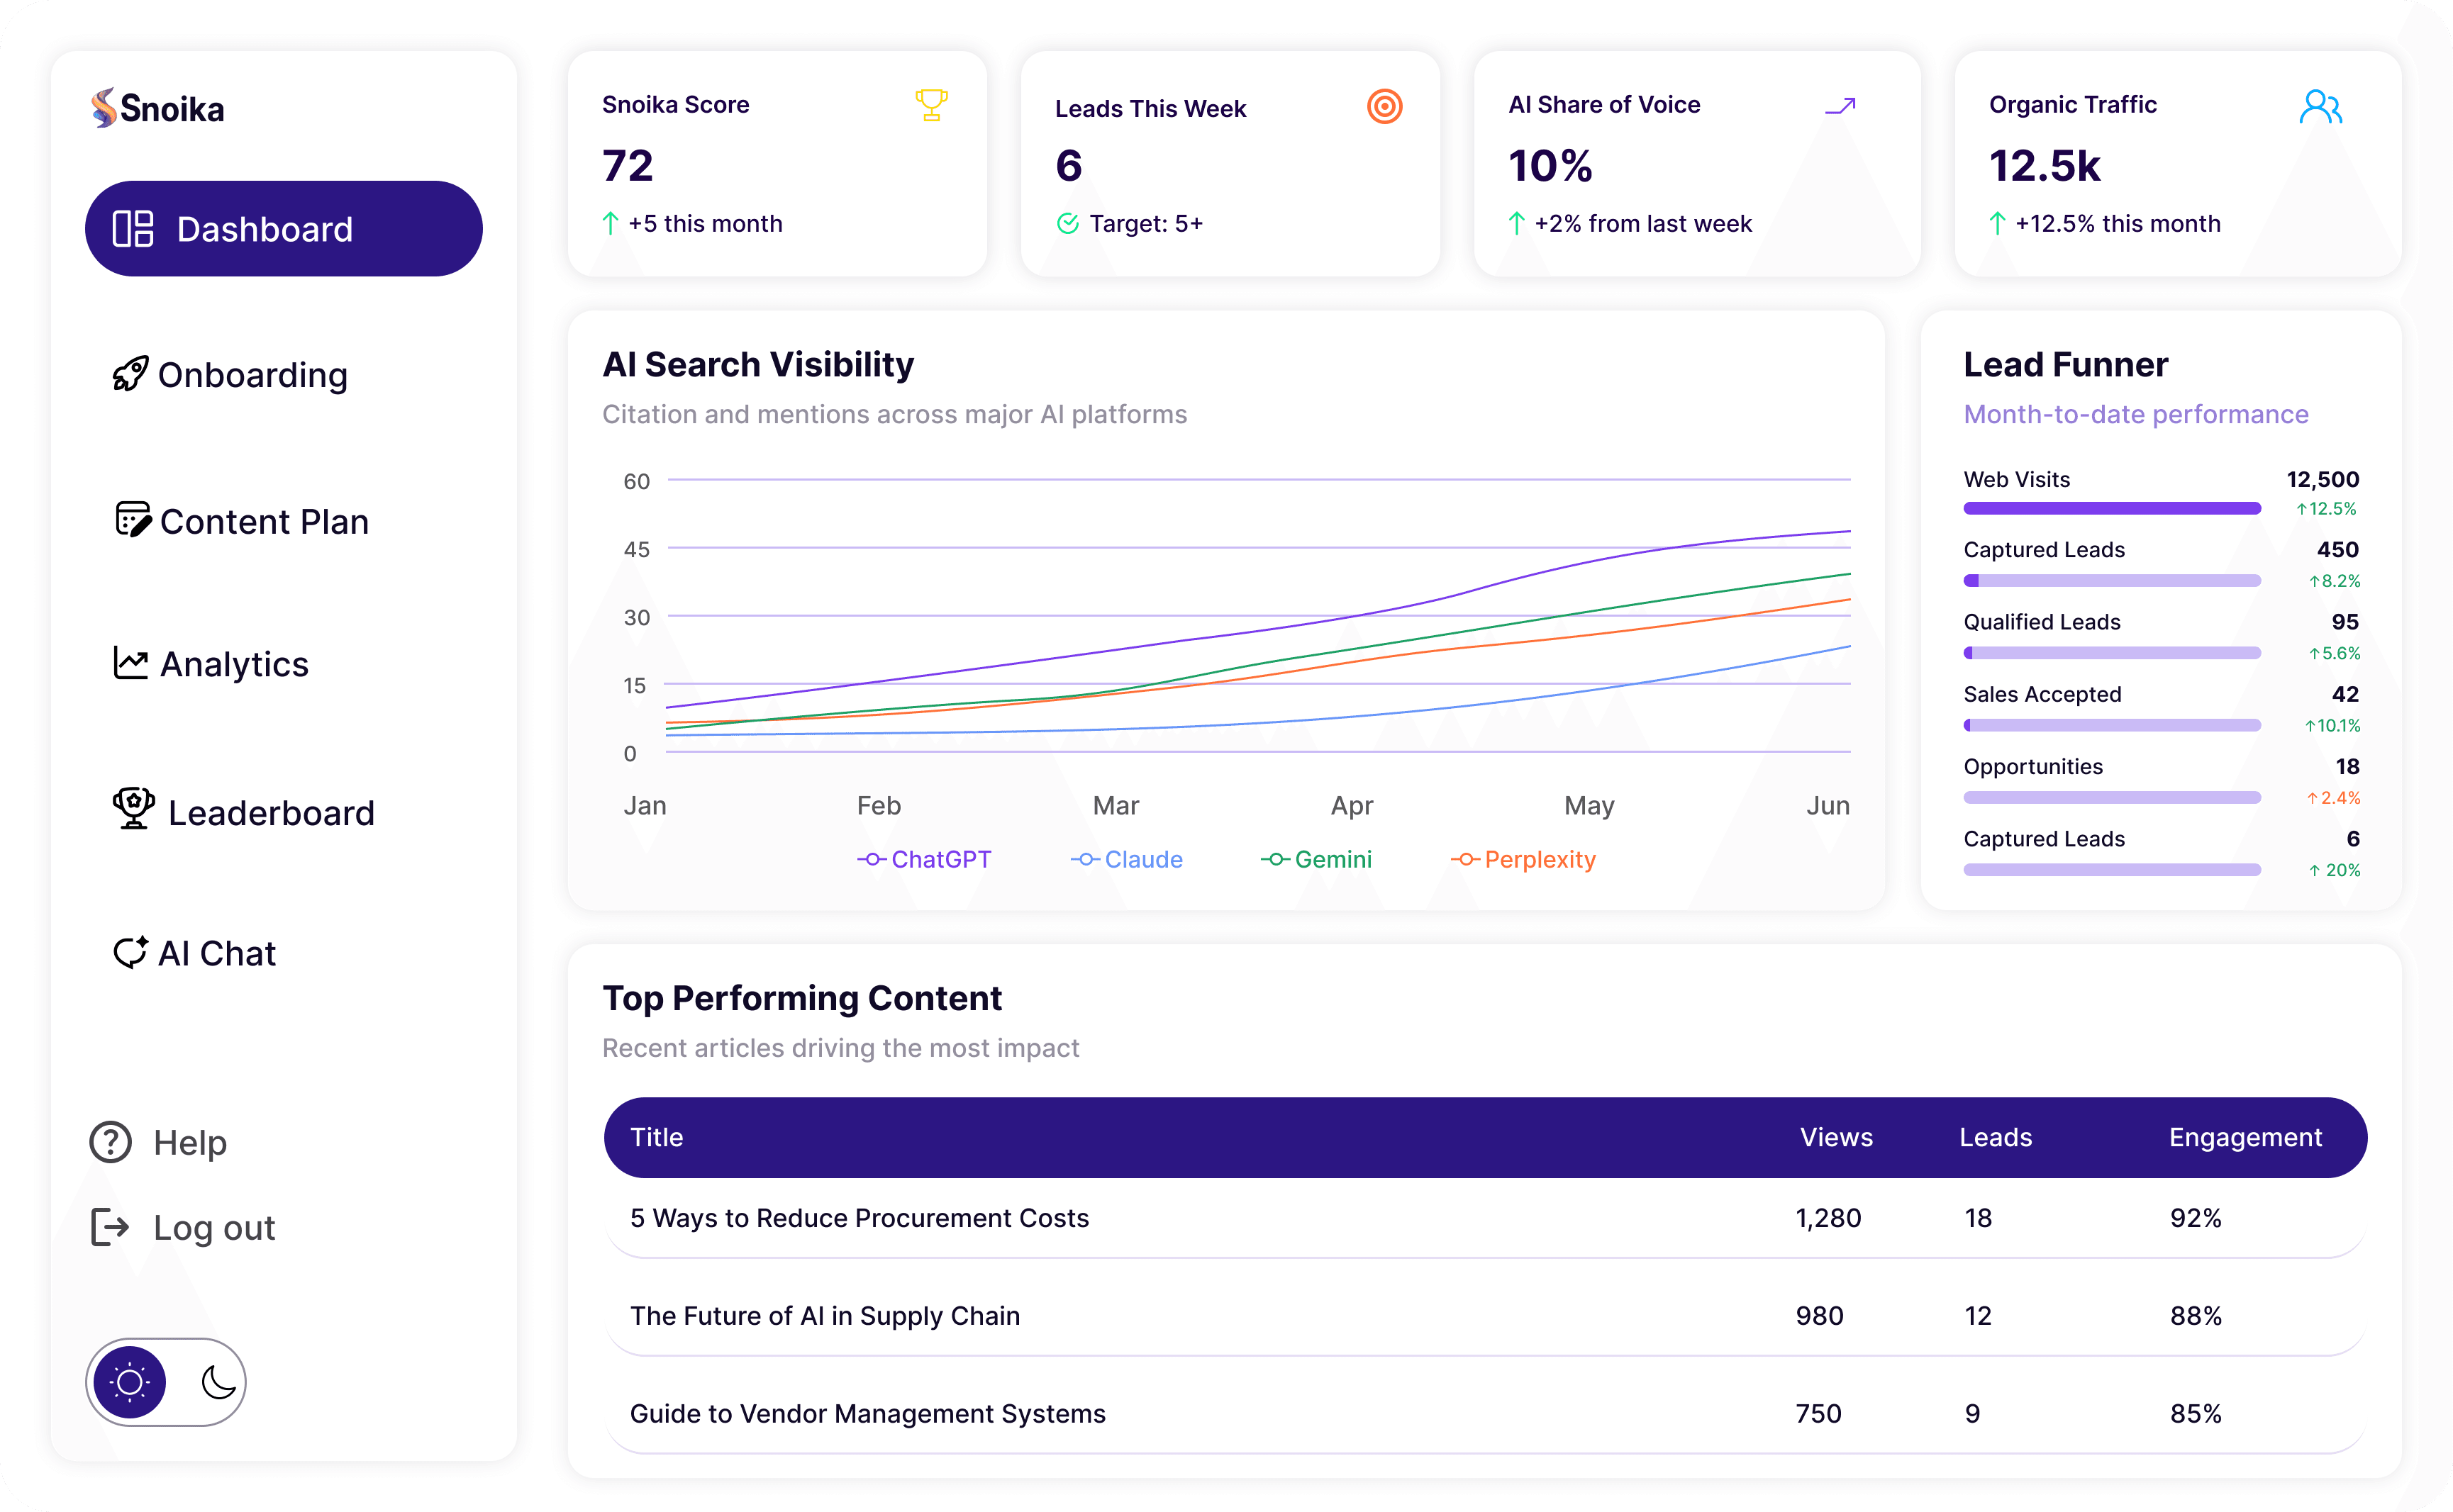Click the target icon on Leads This Week card

[x=1384, y=106]
